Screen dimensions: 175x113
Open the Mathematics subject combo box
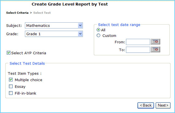(x=54, y=25)
